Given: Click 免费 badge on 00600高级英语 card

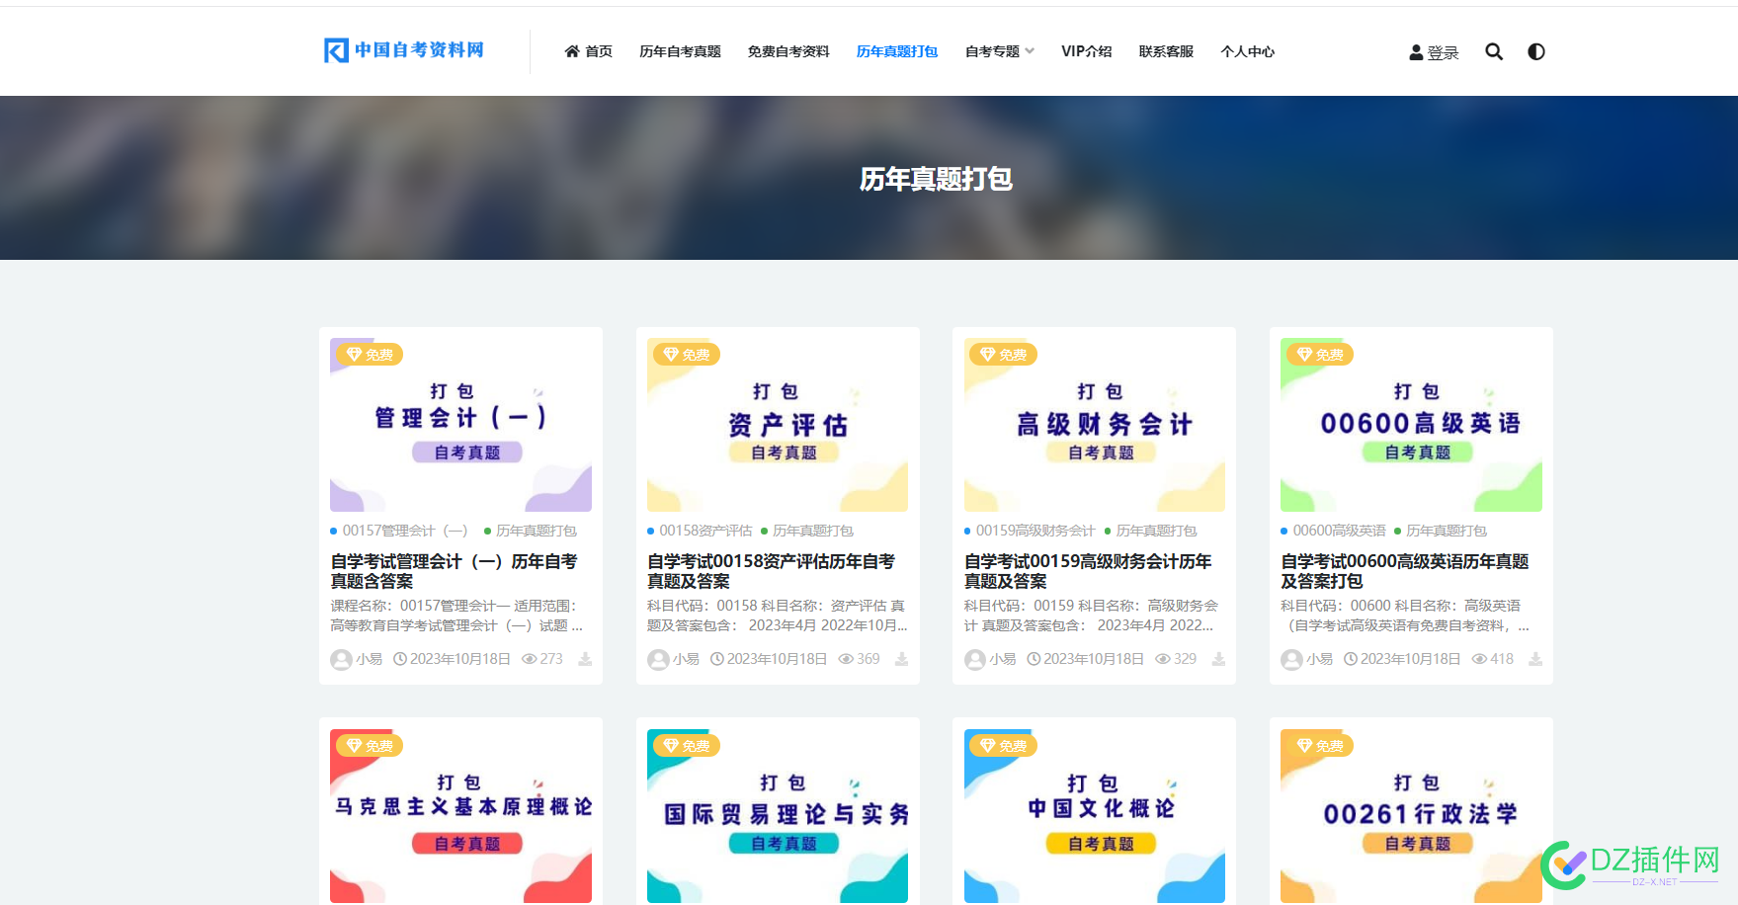Looking at the screenshot, I should 1320,355.
